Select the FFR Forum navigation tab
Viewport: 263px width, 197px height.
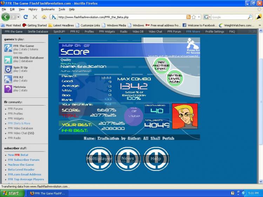click(x=174, y=32)
